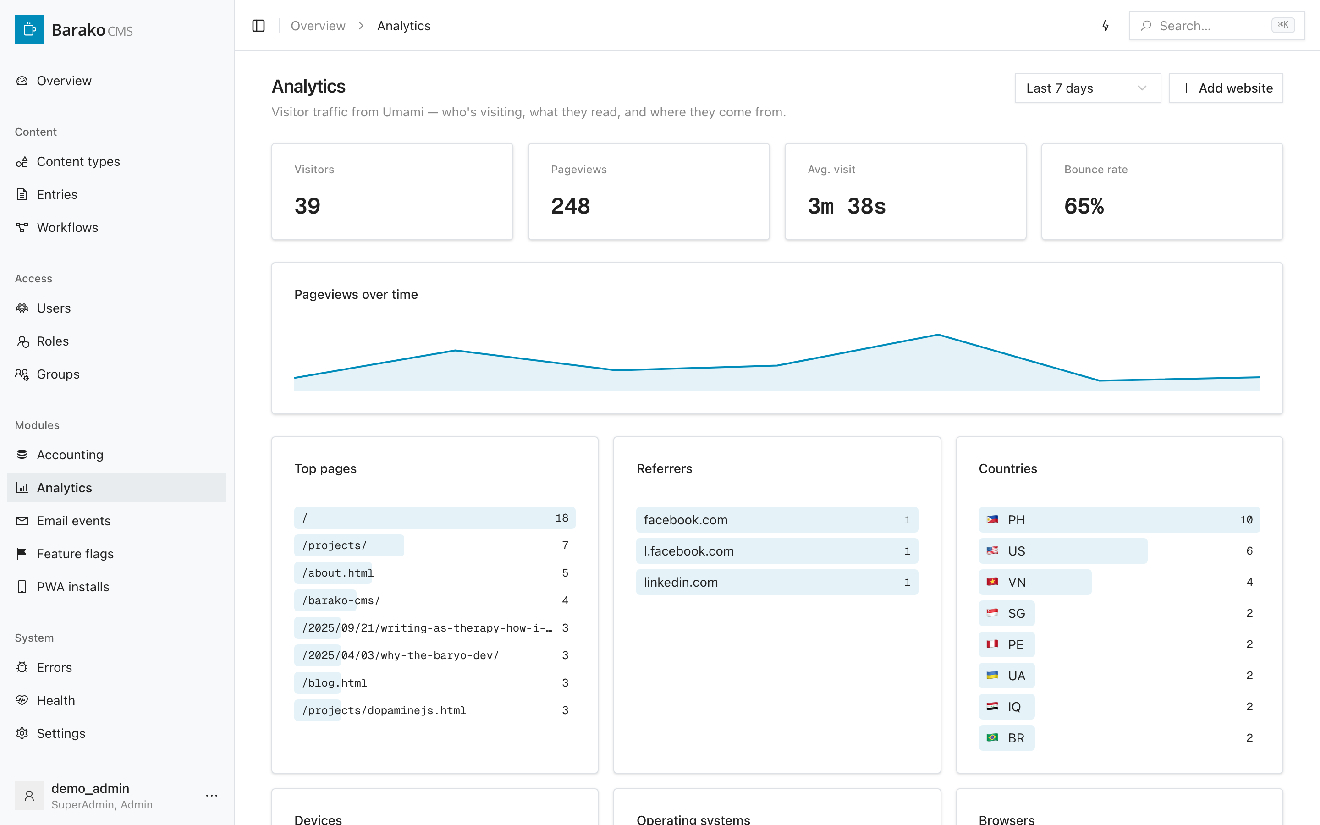The height and width of the screenshot is (825, 1320).
Task: Click the /barako-cms/ page row
Action: click(434, 600)
